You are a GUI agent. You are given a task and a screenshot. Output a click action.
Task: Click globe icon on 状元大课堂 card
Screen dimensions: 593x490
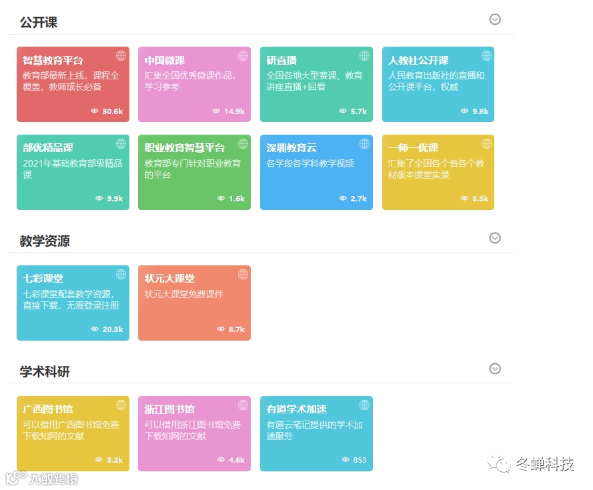(x=243, y=275)
